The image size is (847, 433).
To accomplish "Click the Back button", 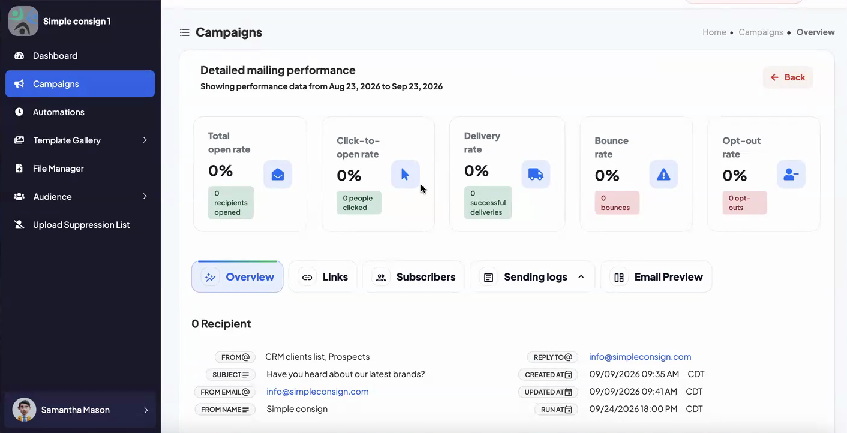I will [x=788, y=77].
